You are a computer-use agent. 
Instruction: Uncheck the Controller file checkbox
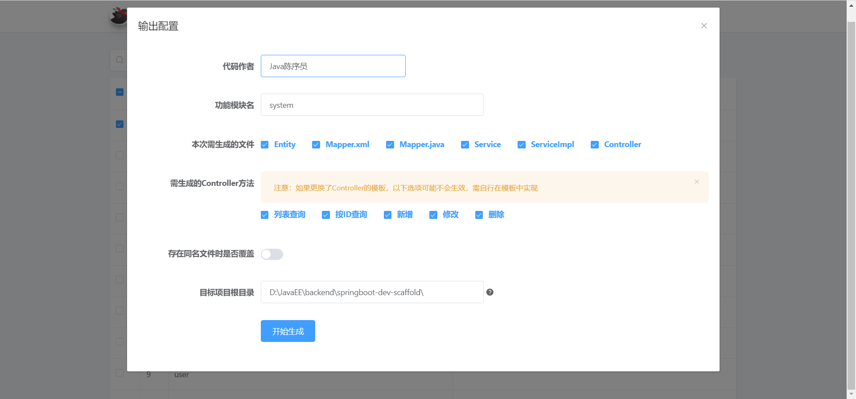[x=595, y=144]
